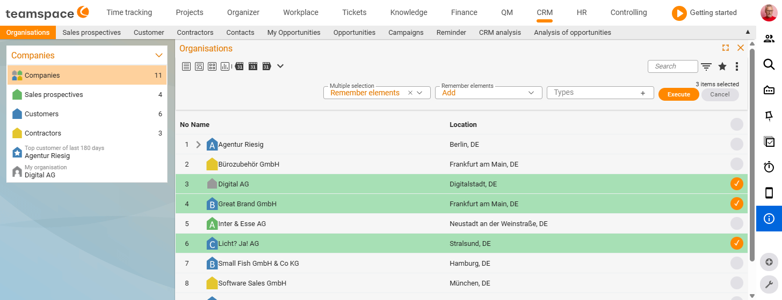The image size is (782, 300).
Task: Open the CRM analysis tab
Action: pos(500,32)
